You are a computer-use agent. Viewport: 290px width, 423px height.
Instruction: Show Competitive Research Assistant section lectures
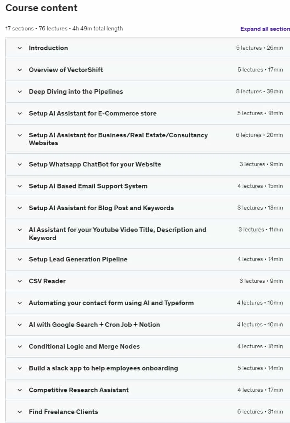[79, 390]
